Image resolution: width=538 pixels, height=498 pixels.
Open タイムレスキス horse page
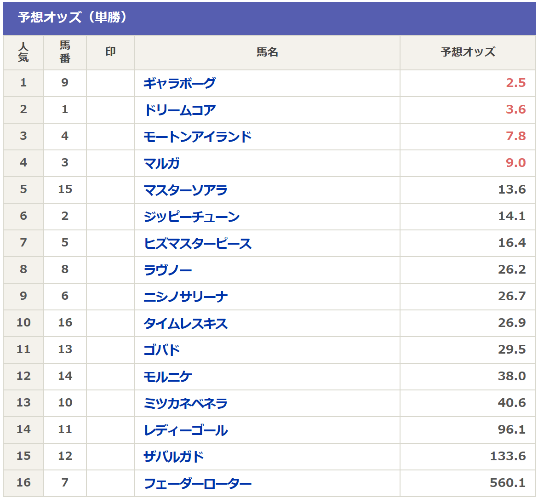pyautogui.click(x=185, y=323)
